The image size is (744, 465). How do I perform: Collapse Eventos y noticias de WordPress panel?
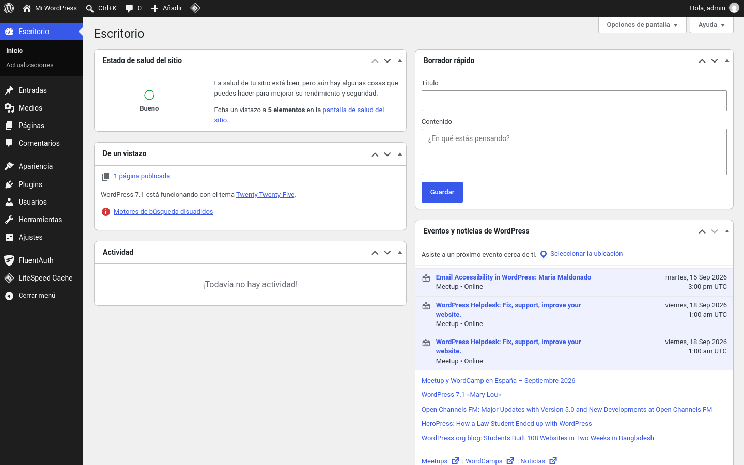pyautogui.click(x=727, y=231)
